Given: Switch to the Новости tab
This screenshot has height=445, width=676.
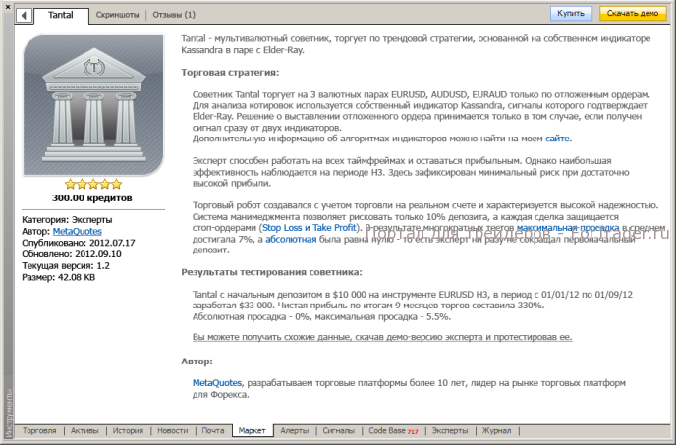Looking at the screenshot, I should point(173,431).
